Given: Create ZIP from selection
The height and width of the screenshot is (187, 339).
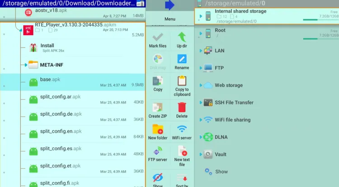Looking at the screenshot, I should point(158,110).
